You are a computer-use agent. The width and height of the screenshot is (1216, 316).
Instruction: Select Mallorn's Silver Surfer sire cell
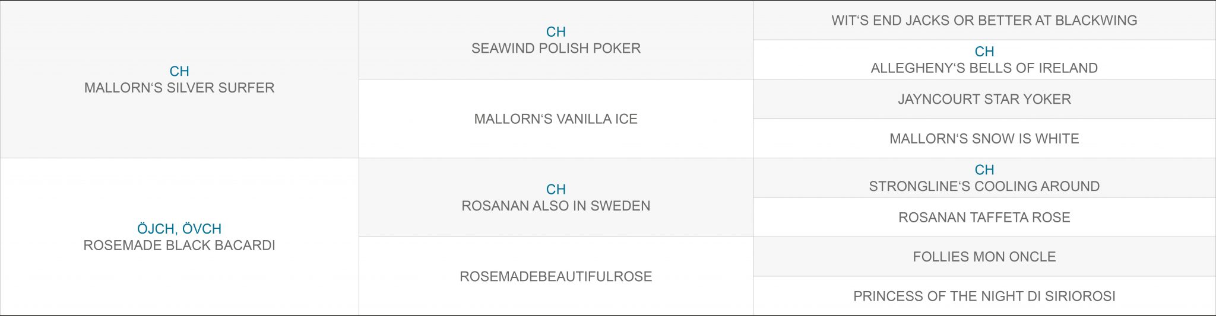click(179, 79)
